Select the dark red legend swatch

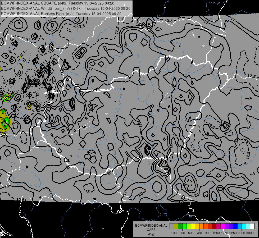(x=214, y=226)
